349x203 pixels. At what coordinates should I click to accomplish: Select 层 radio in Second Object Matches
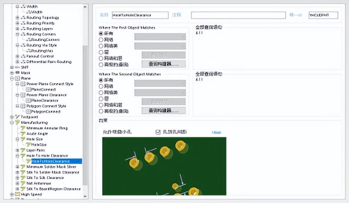coord(101,99)
